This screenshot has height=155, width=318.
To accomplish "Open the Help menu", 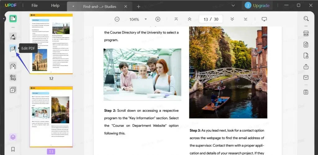I will tap(55, 6).
